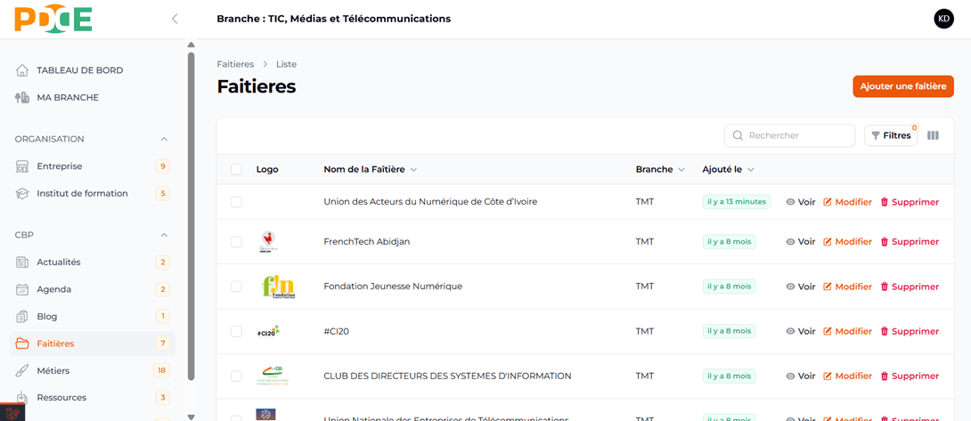View the FrenchTech Abidjan entry
Screen dimensions: 971x421
[801, 242]
